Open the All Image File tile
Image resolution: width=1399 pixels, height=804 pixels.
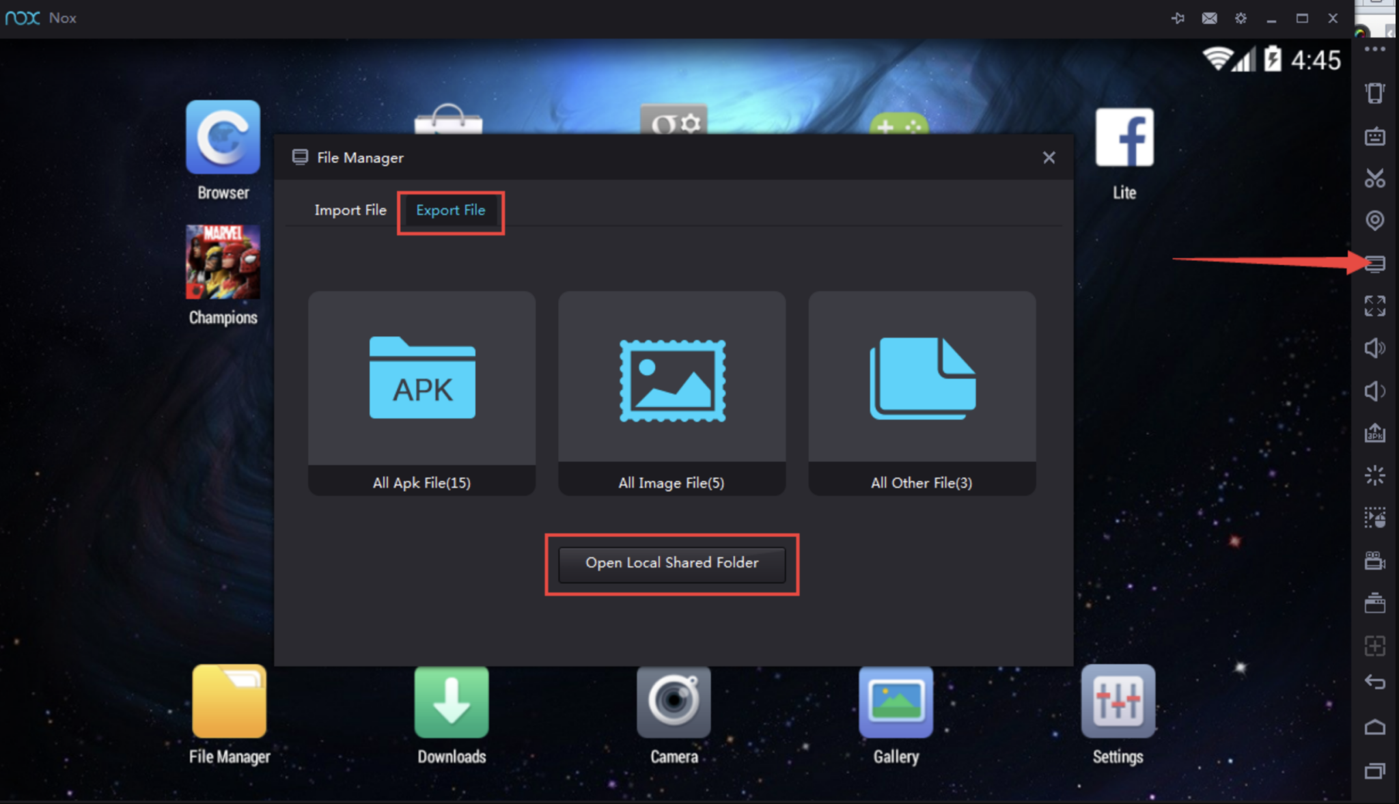[x=671, y=393]
